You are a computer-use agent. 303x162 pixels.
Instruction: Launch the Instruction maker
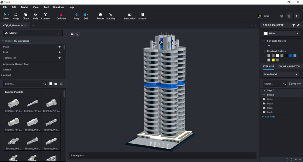[x=130, y=16]
